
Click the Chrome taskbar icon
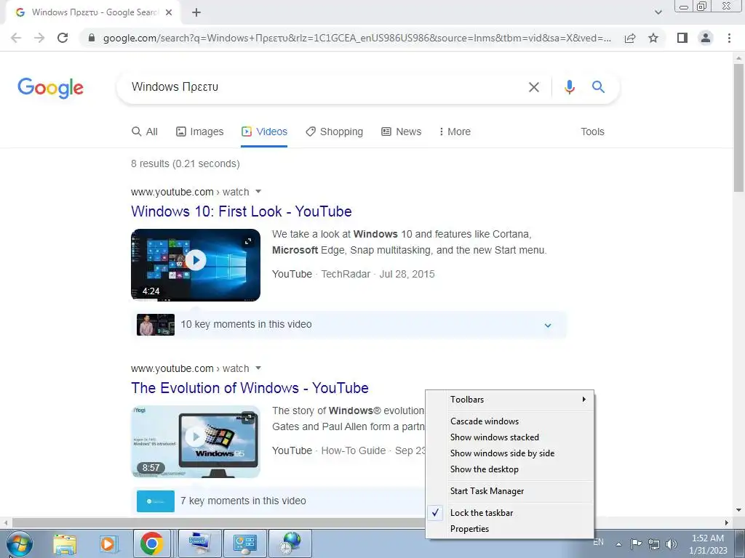[x=151, y=543]
